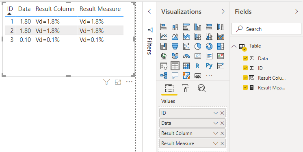Collapse the Visualizations pane

click(x=223, y=12)
